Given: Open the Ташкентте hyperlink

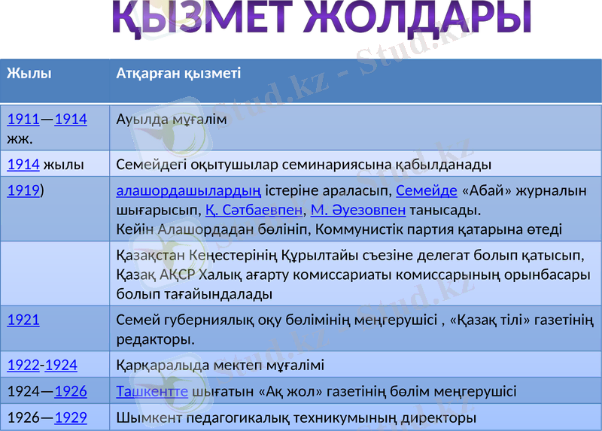Looking at the screenshot, I should [x=152, y=392].
